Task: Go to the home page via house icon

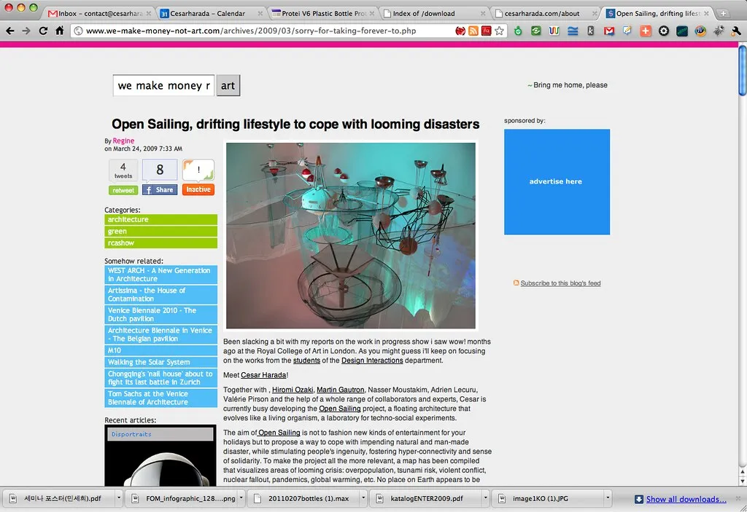Action: point(60,31)
